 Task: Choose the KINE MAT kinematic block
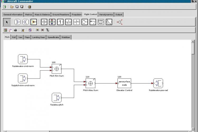click(x=101, y=22)
